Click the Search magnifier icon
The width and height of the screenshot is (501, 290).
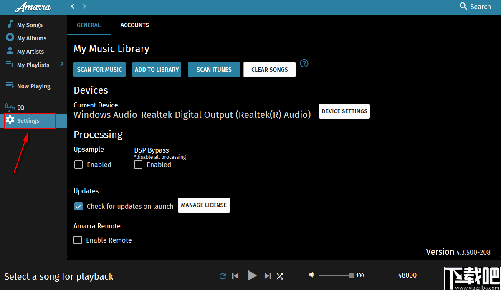pyautogui.click(x=463, y=6)
